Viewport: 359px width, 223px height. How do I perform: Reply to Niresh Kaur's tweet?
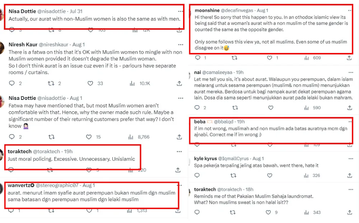tap(11, 83)
